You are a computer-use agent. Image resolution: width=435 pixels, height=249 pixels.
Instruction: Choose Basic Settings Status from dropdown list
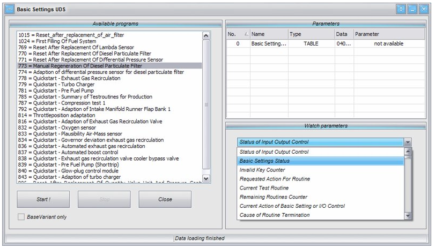264,161
